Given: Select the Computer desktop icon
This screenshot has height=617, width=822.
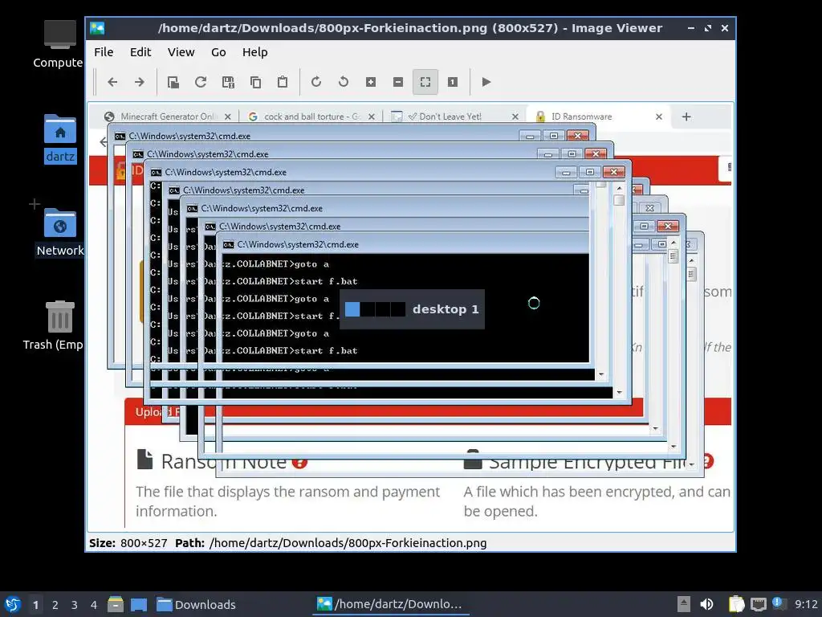Looking at the screenshot, I should click(59, 45).
